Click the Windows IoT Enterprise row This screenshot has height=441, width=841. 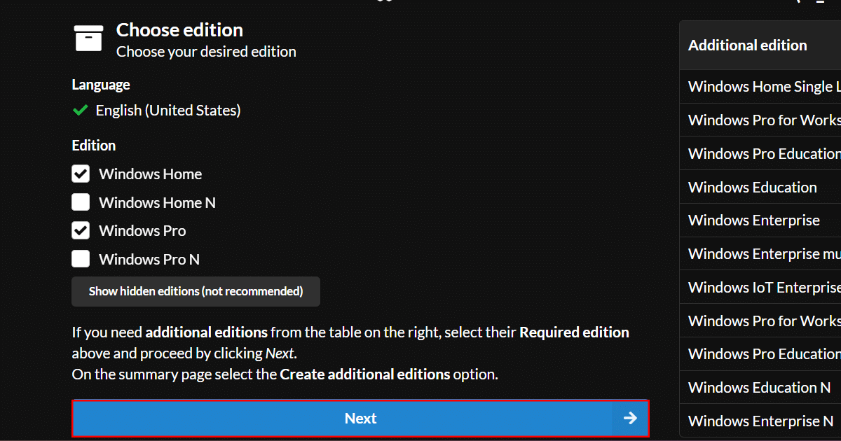(763, 288)
